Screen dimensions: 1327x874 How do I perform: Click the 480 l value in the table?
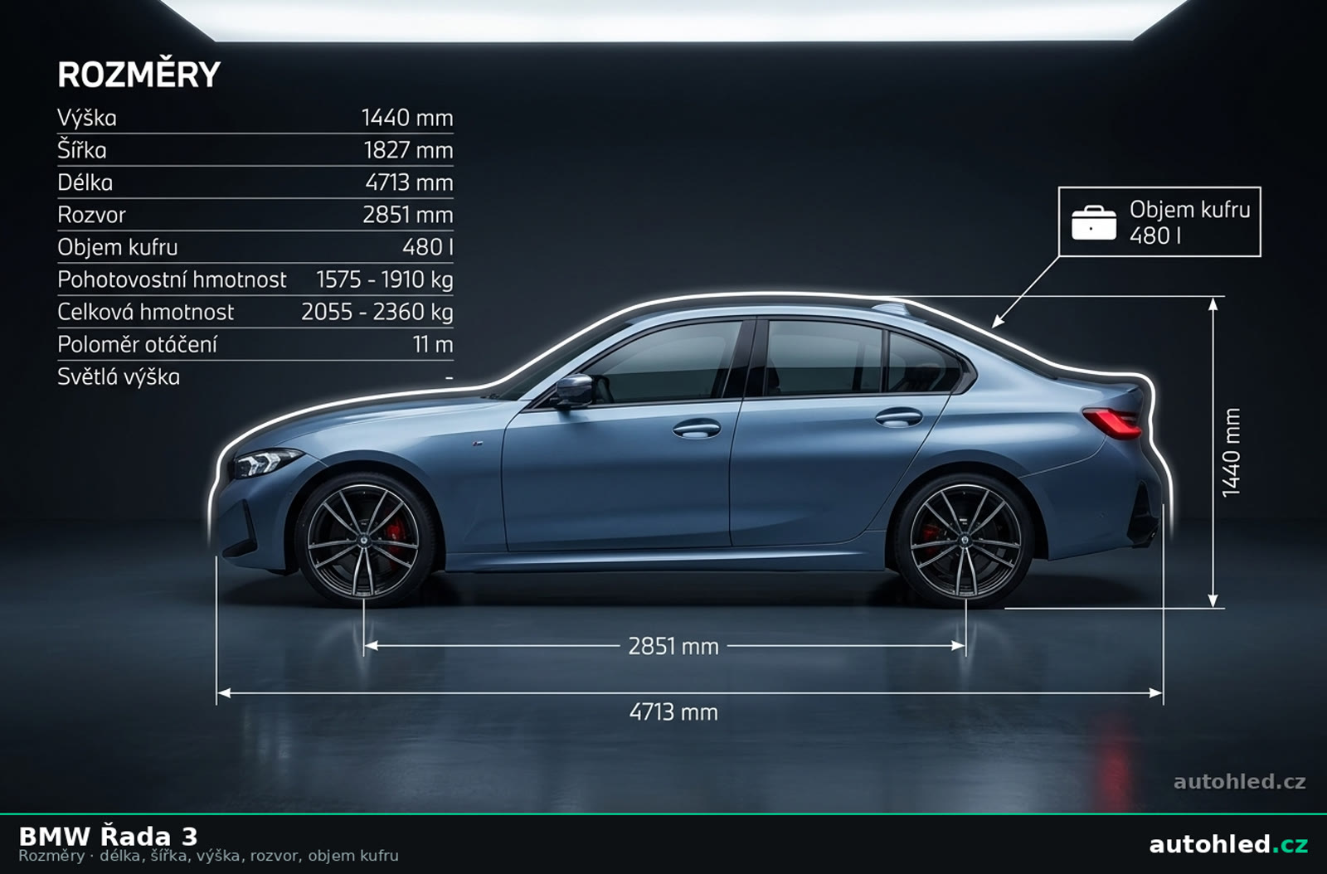(x=428, y=247)
